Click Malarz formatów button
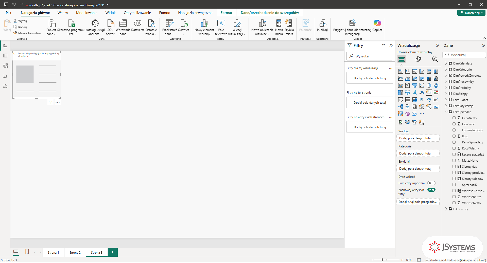Image resolution: width=487 pixels, height=263 pixels. 27,33
